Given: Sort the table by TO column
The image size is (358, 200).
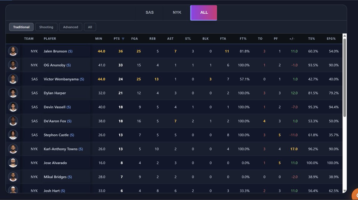Looking at the screenshot, I should pyautogui.click(x=260, y=39).
